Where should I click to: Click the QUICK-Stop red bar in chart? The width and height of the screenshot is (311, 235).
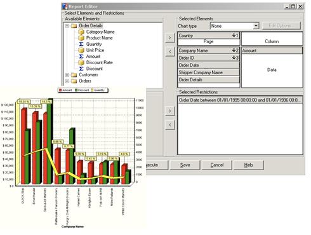pos(23,146)
